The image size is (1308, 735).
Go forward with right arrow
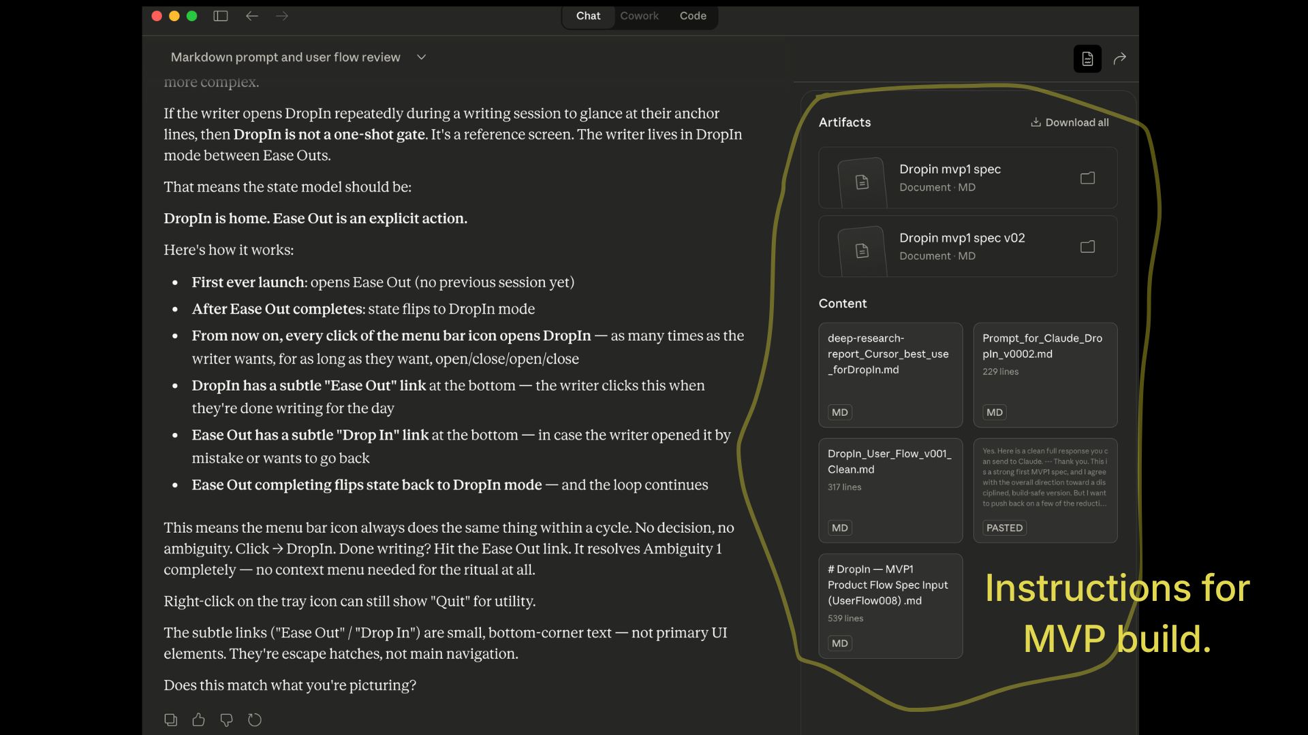click(282, 16)
